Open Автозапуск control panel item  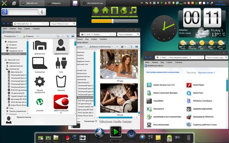pos(155,109)
